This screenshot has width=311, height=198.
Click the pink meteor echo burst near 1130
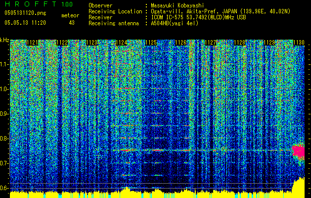(298, 152)
